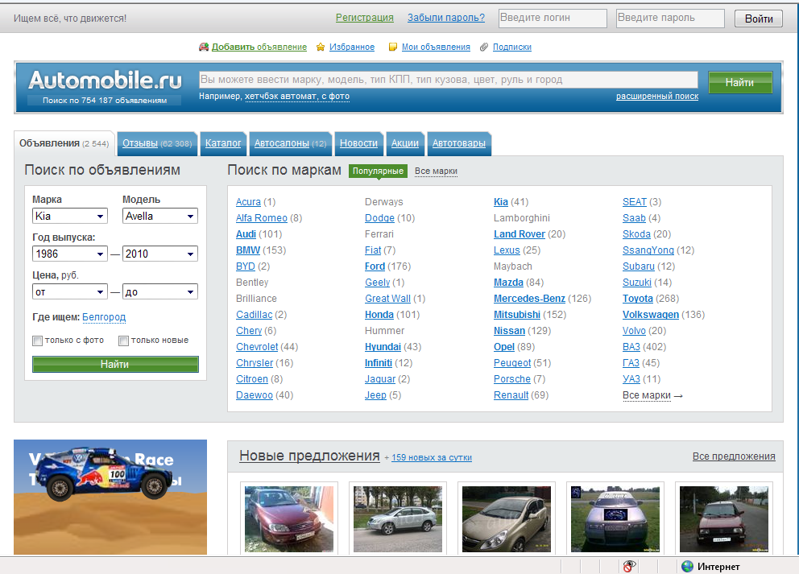Switch to the Объявления tab
This screenshot has width=799, height=574.
[64, 143]
